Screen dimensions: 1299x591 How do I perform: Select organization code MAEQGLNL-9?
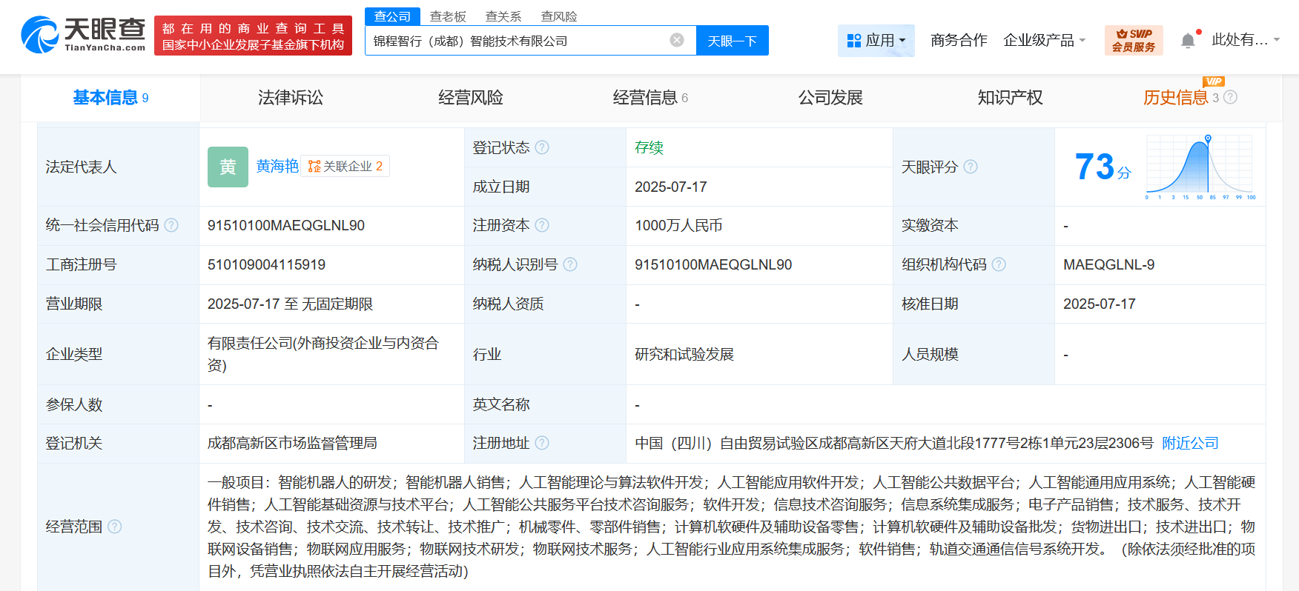[x=1108, y=264]
